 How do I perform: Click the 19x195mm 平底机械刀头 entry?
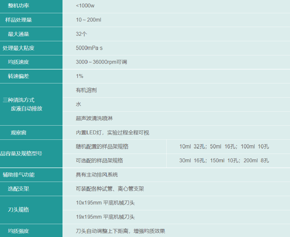[105, 217]
